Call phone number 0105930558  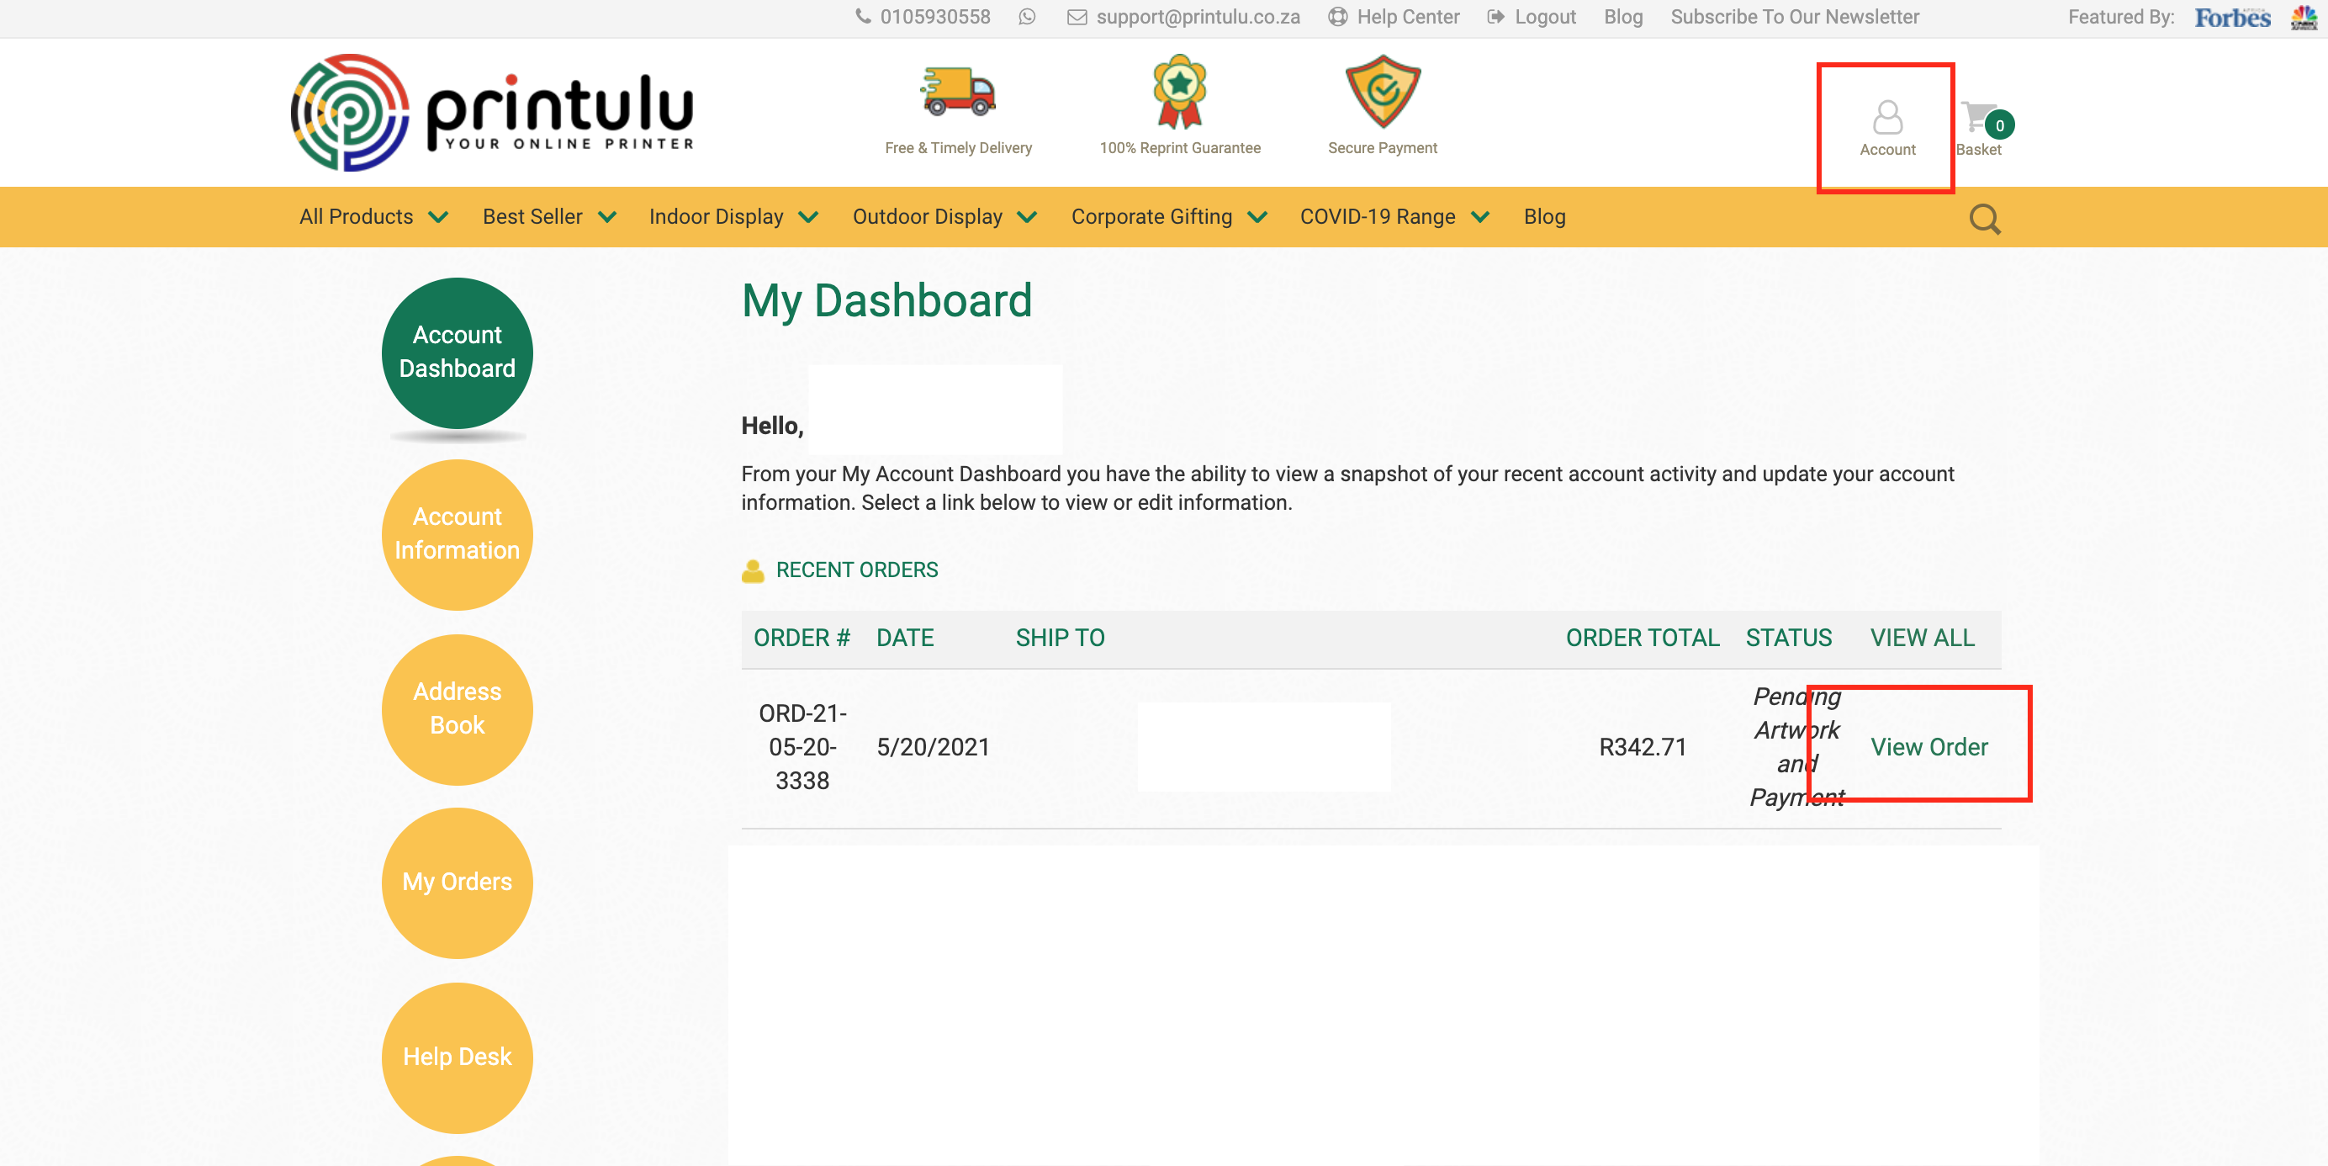(x=934, y=17)
